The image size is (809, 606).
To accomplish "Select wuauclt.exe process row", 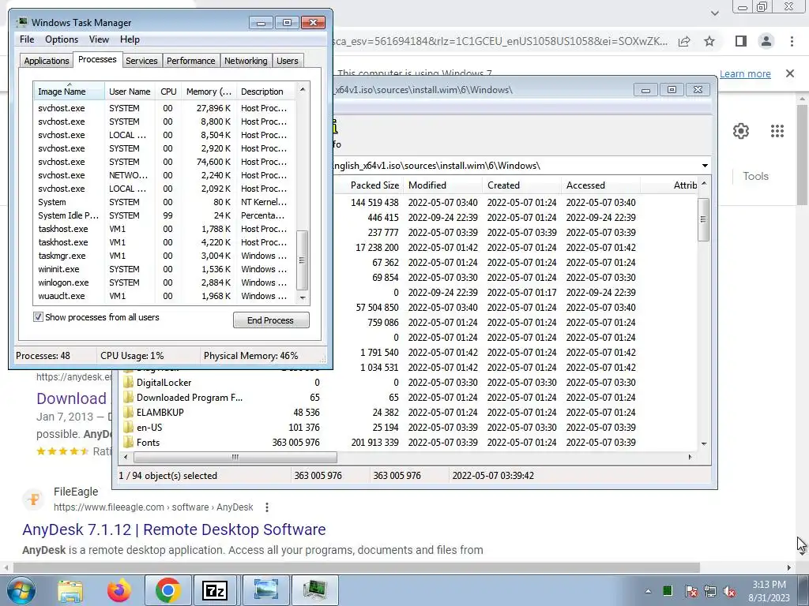I will [164, 296].
